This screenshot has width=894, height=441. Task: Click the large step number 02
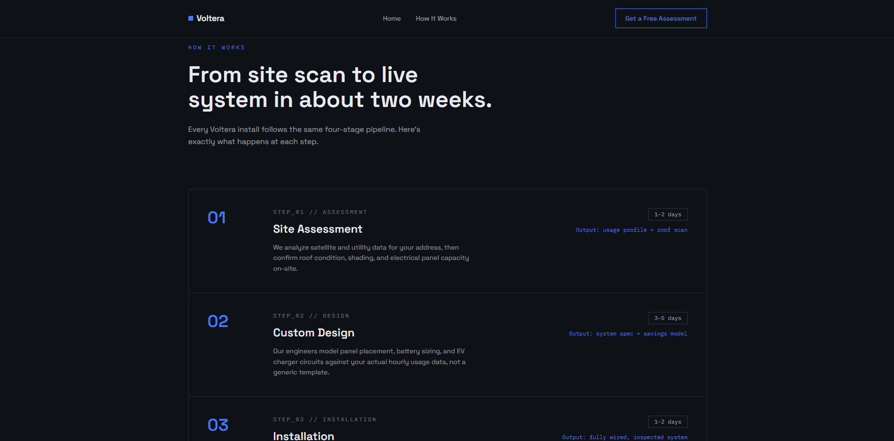[x=218, y=321]
